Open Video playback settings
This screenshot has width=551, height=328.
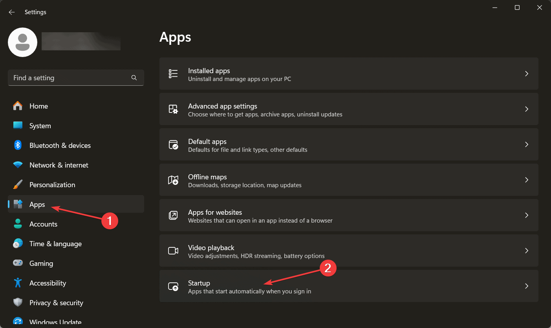pos(349,251)
